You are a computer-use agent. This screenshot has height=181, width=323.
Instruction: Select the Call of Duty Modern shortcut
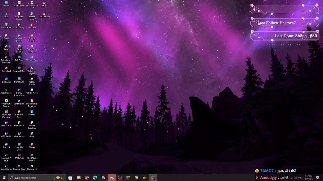(32, 49)
